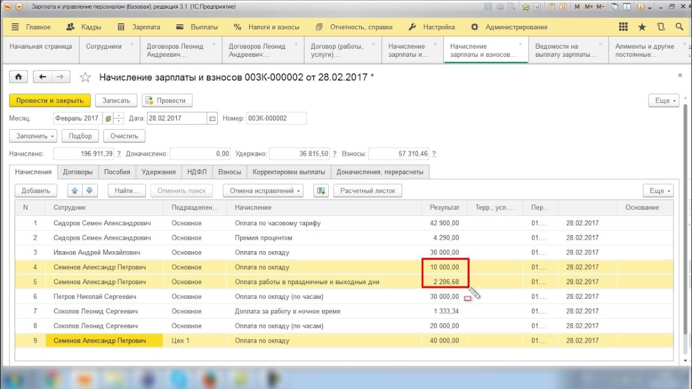Click the Провести и закрыть button

pos(50,100)
